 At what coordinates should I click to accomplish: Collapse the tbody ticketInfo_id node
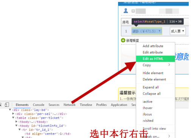[x=16, y=126]
